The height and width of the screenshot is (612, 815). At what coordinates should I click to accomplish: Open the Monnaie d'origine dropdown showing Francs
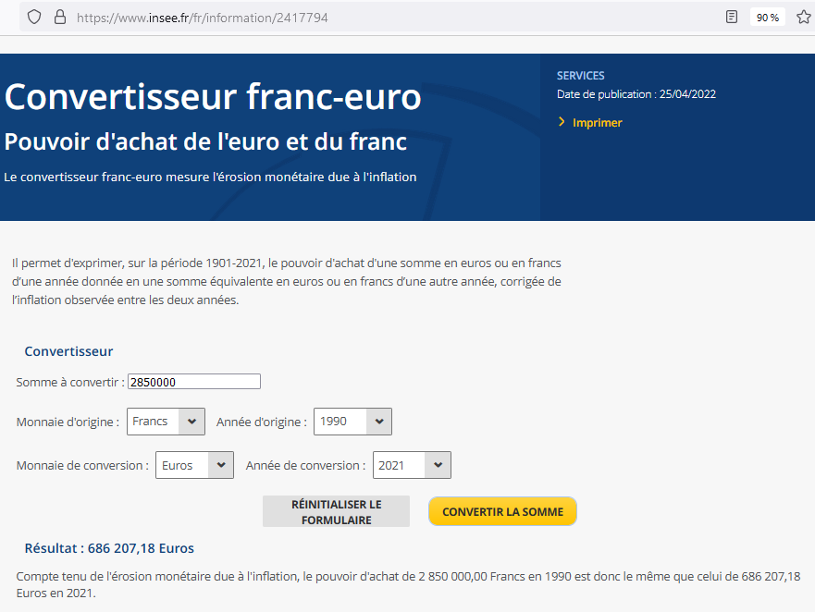pyautogui.click(x=166, y=422)
